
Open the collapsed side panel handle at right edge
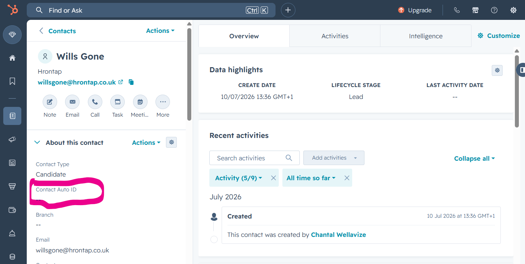(x=521, y=70)
